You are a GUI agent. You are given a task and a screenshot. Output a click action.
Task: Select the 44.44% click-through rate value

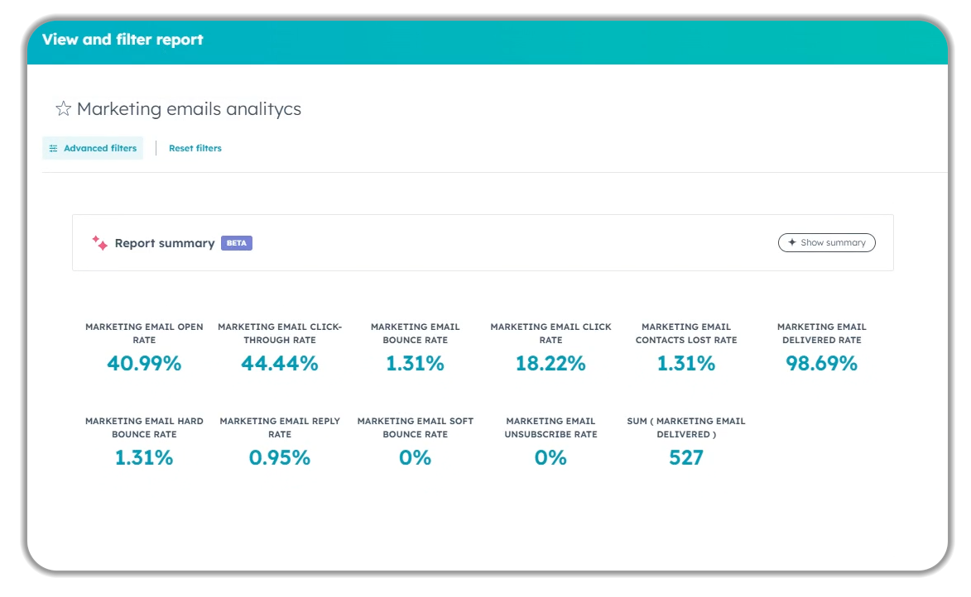tap(280, 363)
